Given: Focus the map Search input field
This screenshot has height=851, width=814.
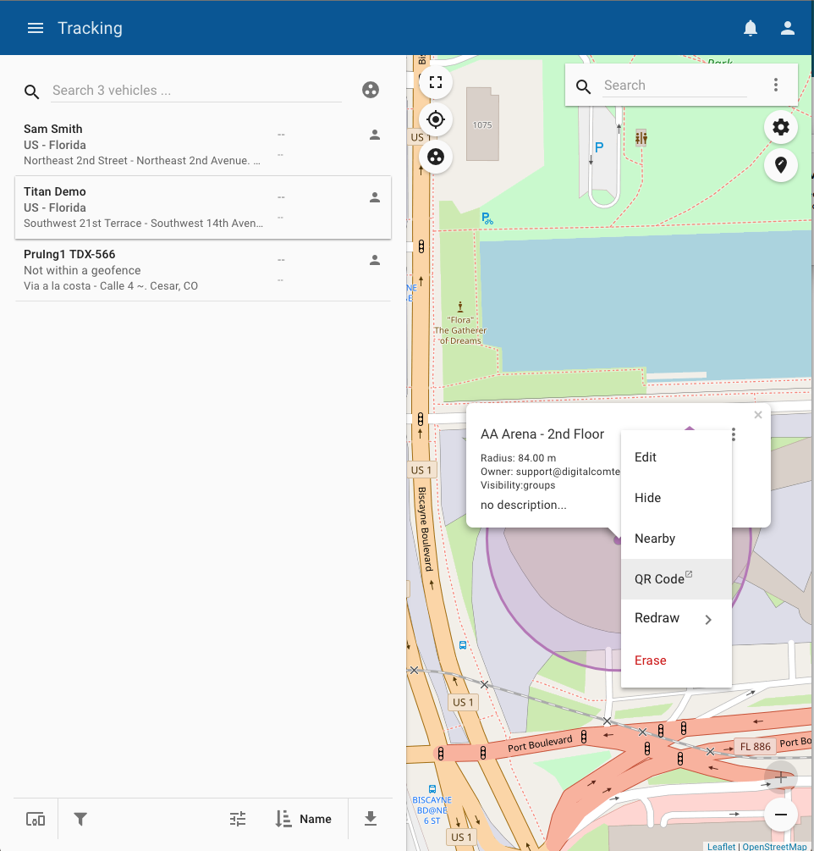Looking at the screenshot, I should tap(675, 86).
